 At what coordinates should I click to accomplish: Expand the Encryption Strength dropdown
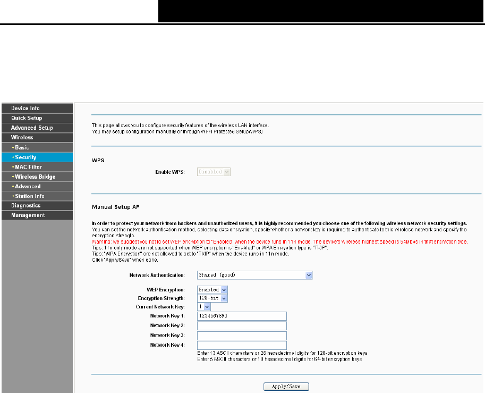[x=212, y=298]
